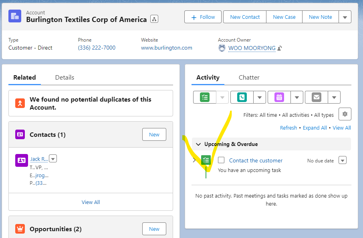Image resolution: width=363 pixels, height=238 pixels.
Task: Click the Contacts (1) heading
Action: click(48, 135)
